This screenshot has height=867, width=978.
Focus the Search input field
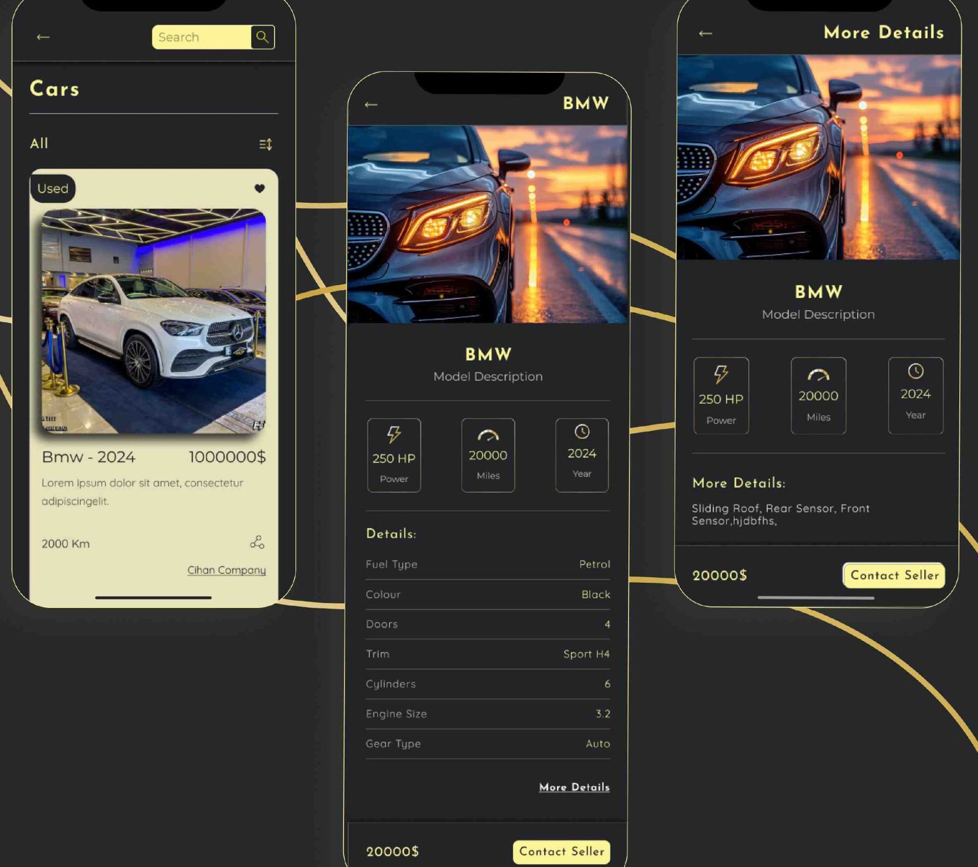pos(202,37)
